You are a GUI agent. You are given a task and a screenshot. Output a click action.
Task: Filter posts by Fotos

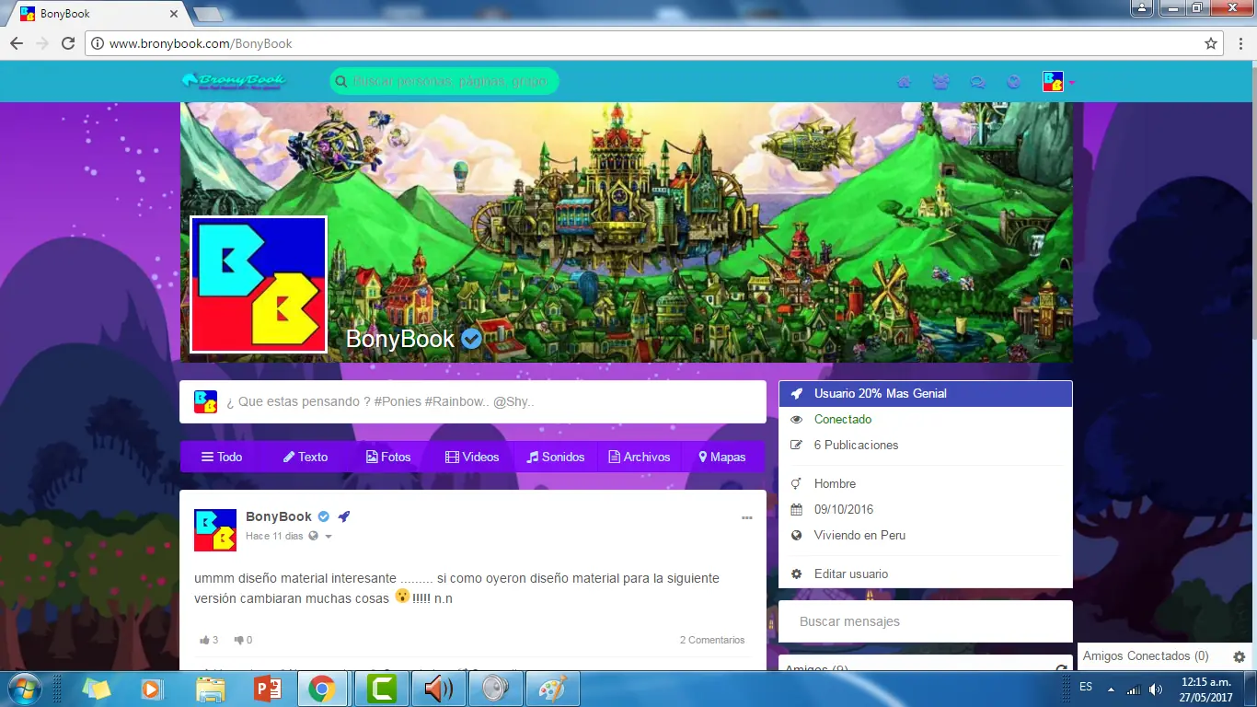click(x=388, y=457)
